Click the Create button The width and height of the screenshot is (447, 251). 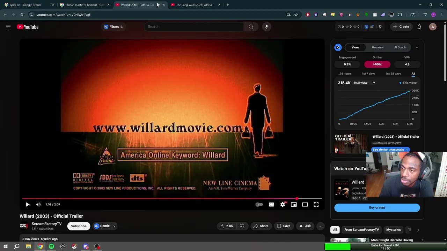[x=401, y=27]
